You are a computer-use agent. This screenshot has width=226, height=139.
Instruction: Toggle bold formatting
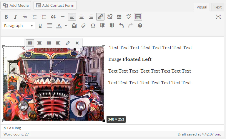tap(6, 17)
